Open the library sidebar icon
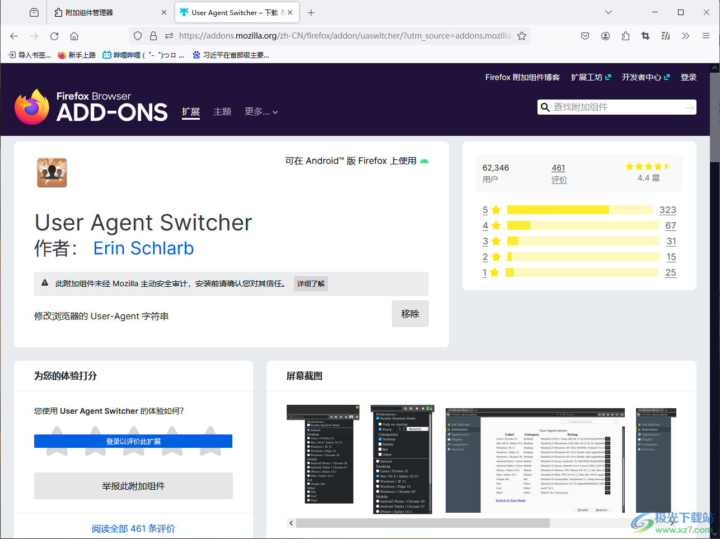720x539 pixels. coord(666,36)
